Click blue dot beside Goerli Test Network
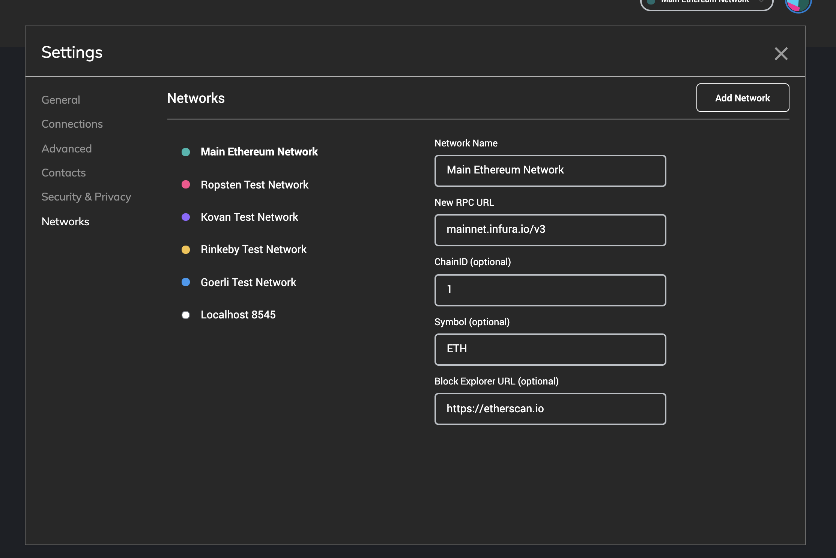 (x=186, y=282)
